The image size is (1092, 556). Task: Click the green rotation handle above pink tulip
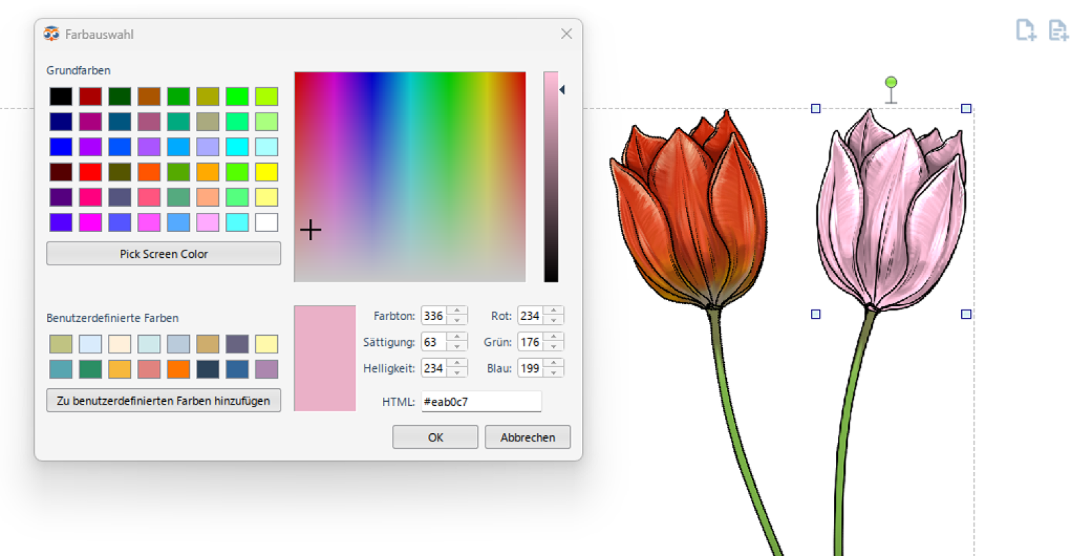pyautogui.click(x=891, y=83)
